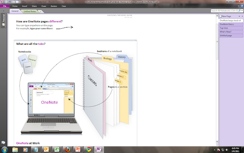This screenshot has width=244, height=153.
Task: Open the File tab
Action: pos(5,6)
